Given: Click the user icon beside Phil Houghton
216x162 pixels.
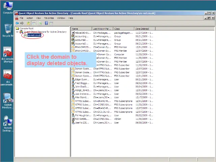Looking at the screenshot, I should coord(73,115).
